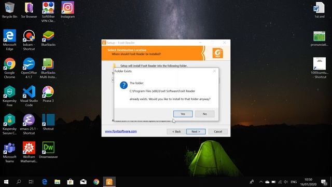Check battery status tray icon

coord(273,182)
